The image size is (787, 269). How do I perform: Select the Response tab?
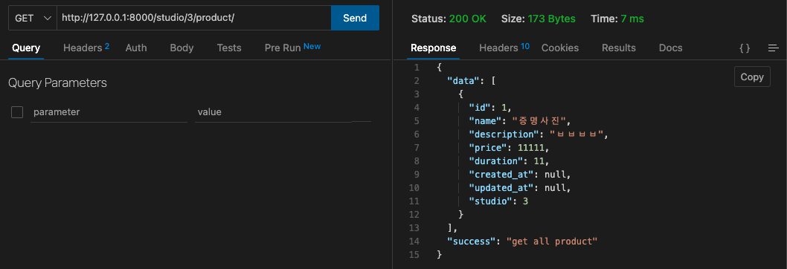[433, 48]
